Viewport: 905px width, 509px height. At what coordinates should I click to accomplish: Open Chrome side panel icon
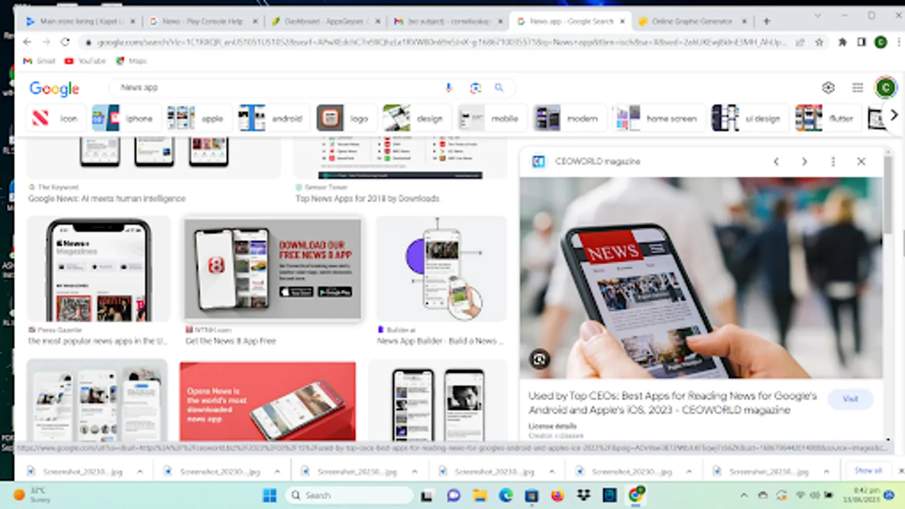click(x=861, y=42)
